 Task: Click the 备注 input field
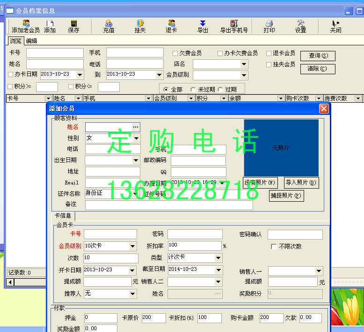click(169, 205)
